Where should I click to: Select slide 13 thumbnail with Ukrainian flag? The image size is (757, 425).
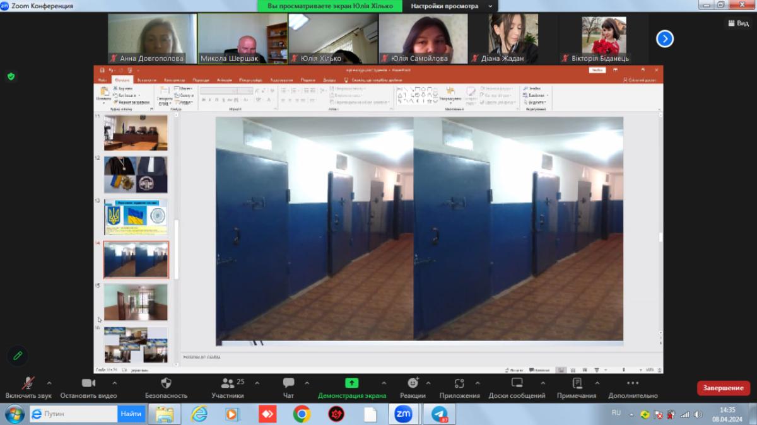click(136, 218)
